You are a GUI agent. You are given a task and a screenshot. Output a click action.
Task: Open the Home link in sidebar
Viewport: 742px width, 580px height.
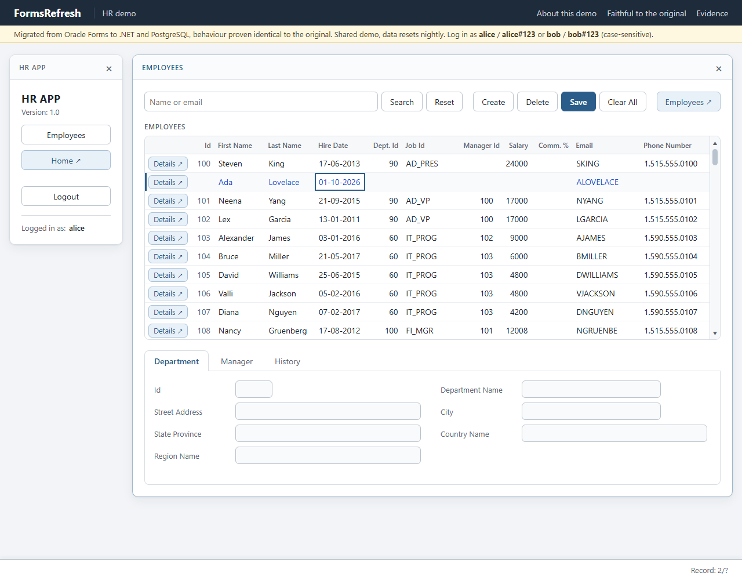coord(66,161)
